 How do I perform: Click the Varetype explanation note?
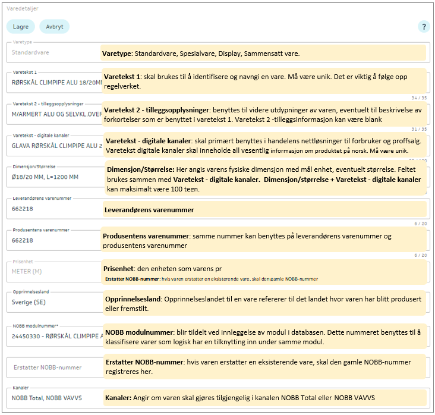(x=263, y=54)
